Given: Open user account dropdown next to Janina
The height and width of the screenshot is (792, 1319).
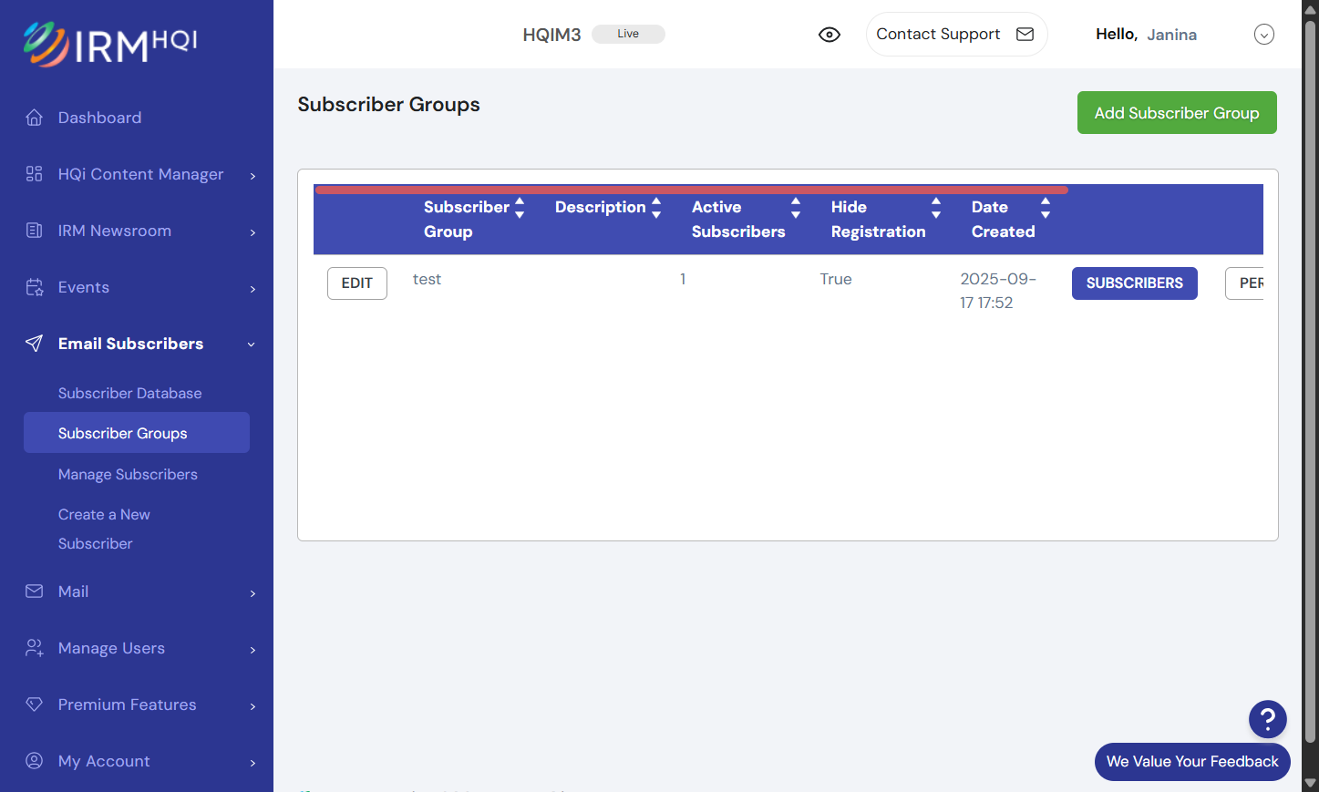Looking at the screenshot, I should pyautogui.click(x=1264, y=35).
